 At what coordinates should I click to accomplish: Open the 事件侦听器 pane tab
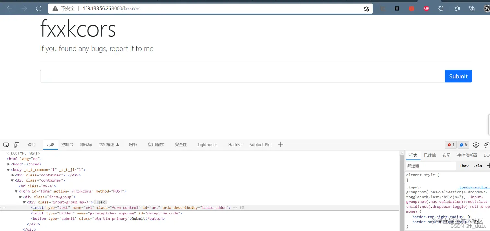coord(467,155)
